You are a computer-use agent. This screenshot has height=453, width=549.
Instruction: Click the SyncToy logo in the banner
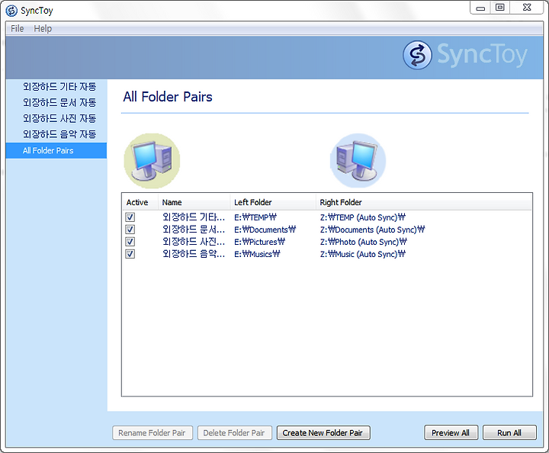point(465,55)
